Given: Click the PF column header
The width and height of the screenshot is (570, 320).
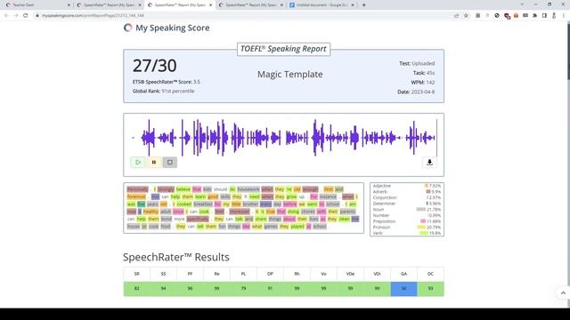Looking at the screenshot, I should [x=190, y=274].
